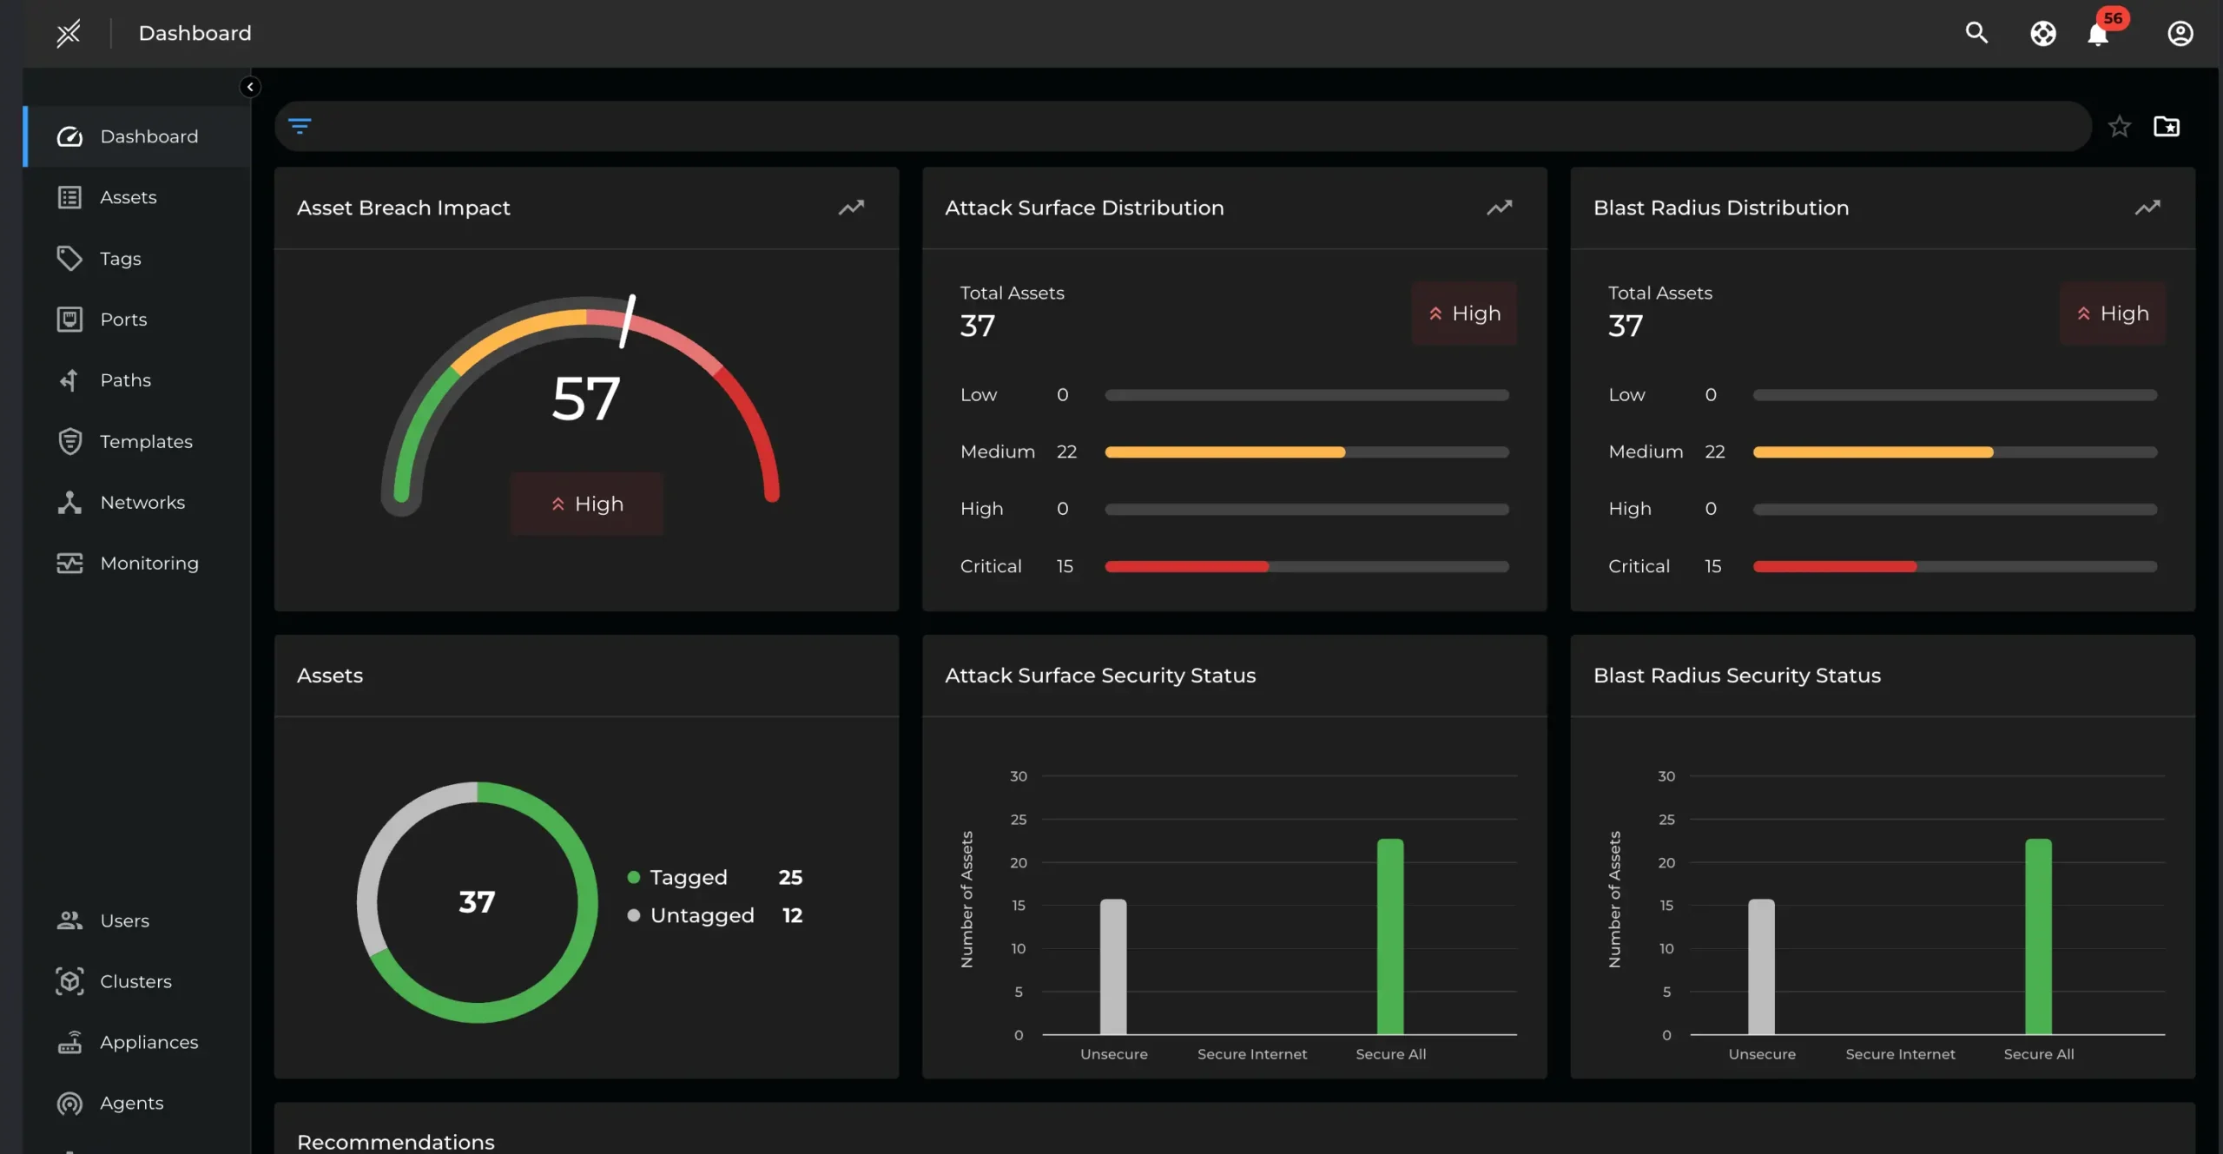This screenshot has height=1154, width=2223.
Task: Open the filter options in the search bar
Action: 300,126
